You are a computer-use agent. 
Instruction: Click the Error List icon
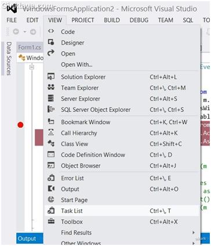[51, 178]
